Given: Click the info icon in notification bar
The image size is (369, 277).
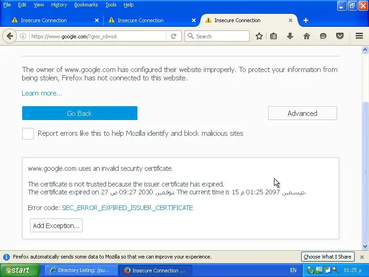Looking at the screenshot, I should (x=6, y=257).
